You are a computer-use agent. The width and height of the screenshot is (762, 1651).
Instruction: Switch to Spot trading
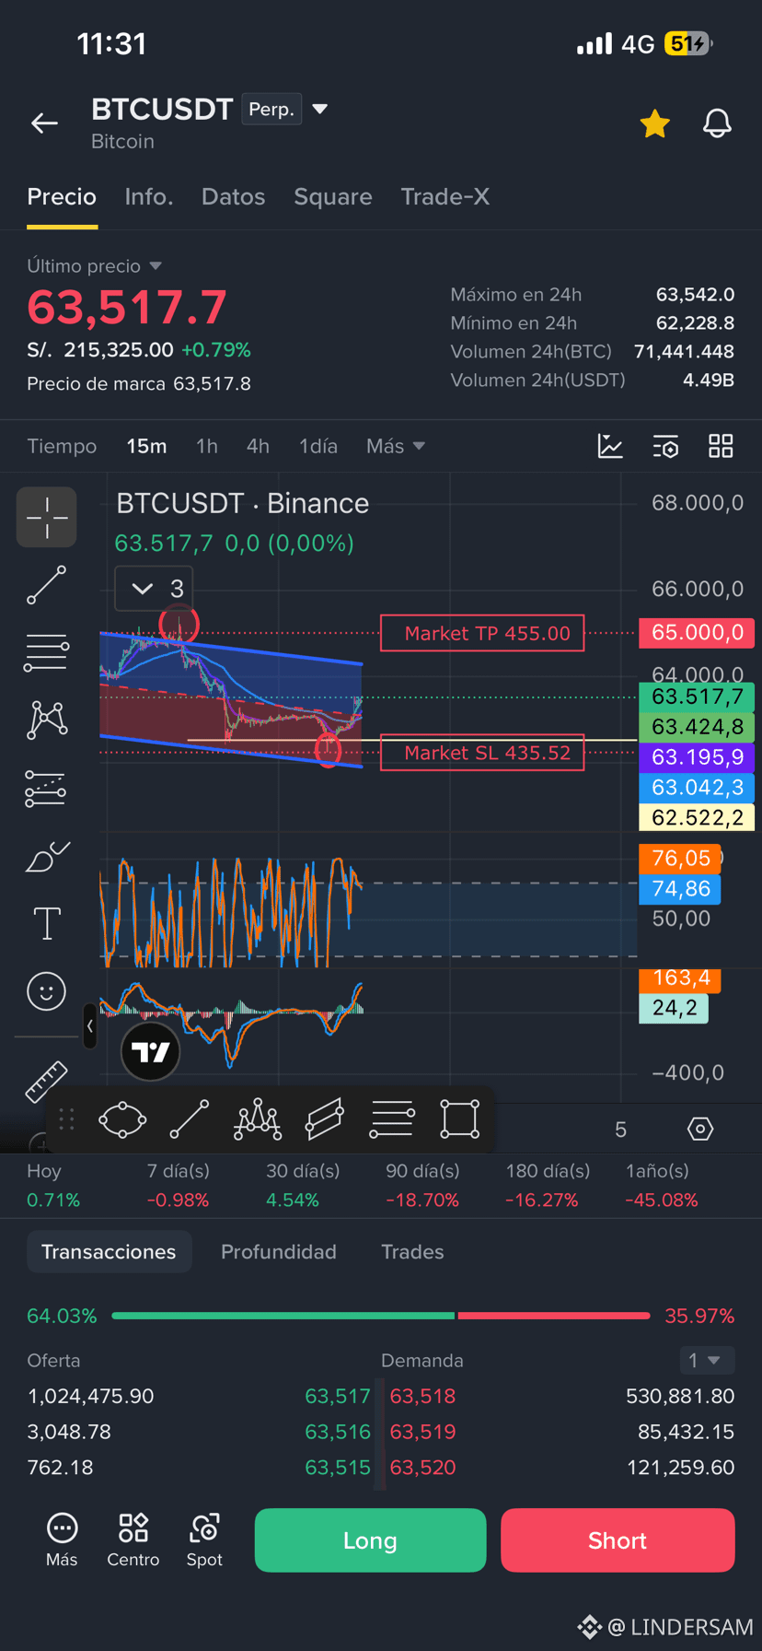click(x=204, y=1540)
